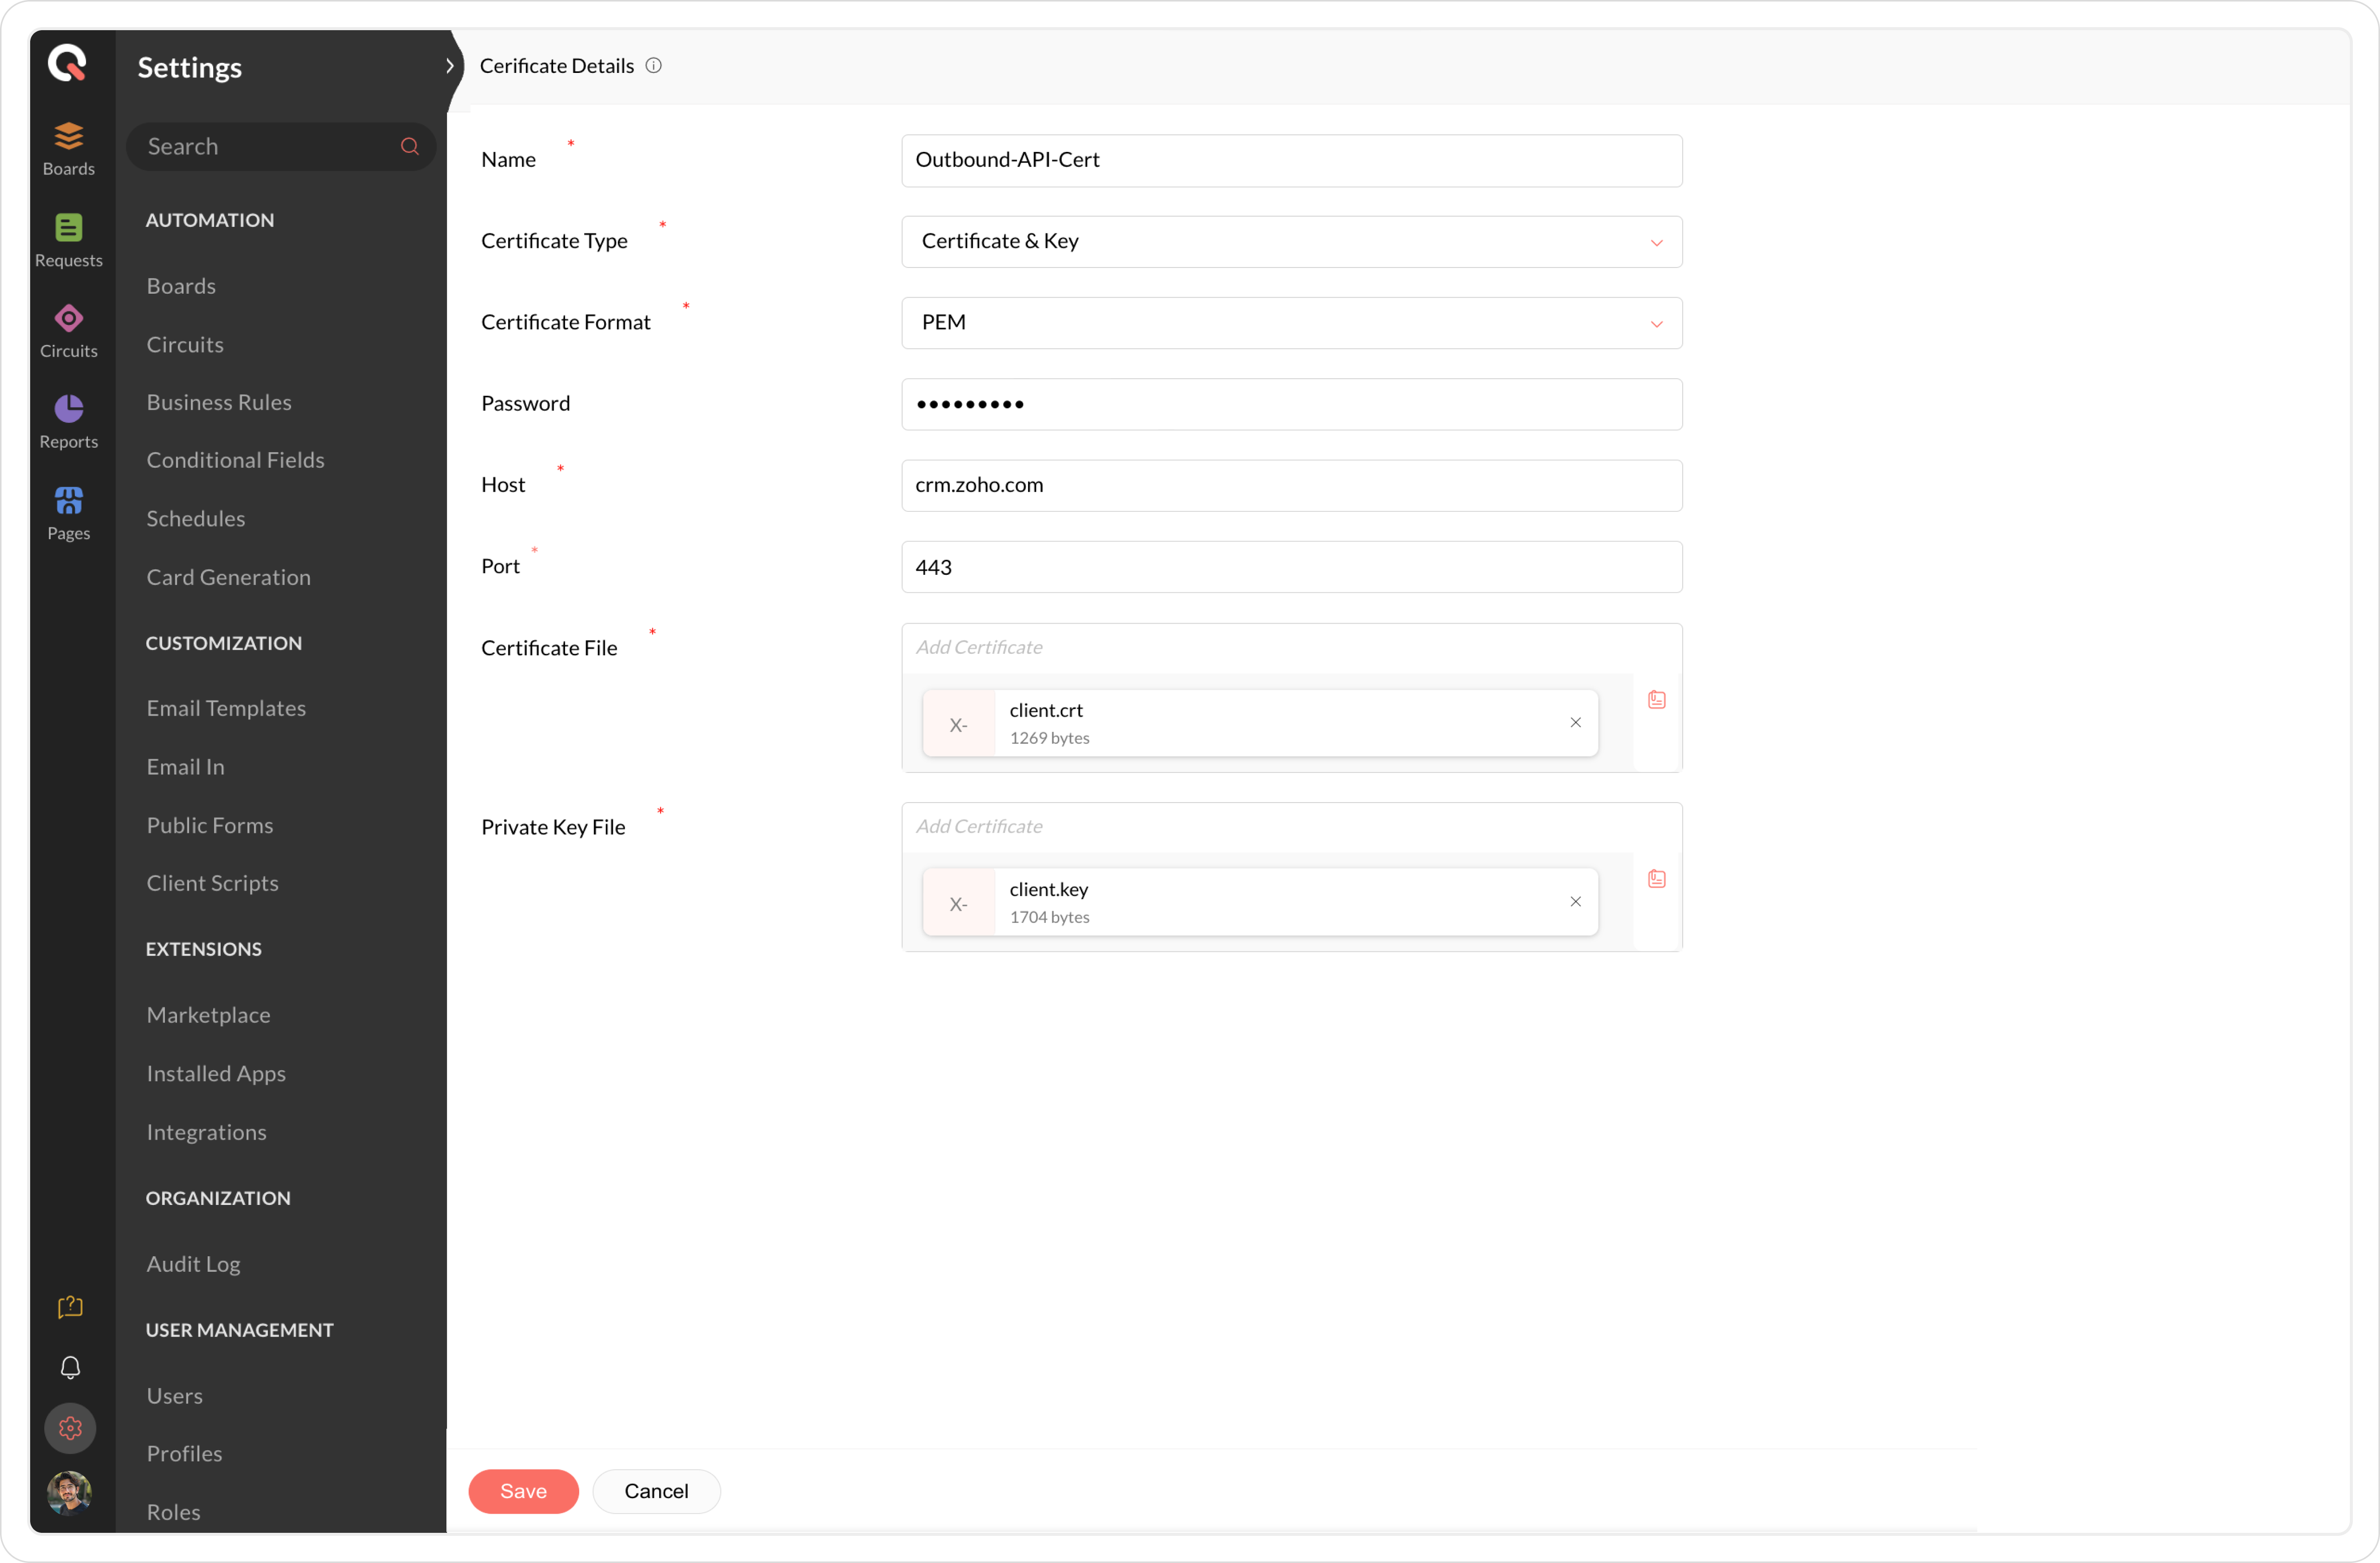Image resolution: width=2380 pixels, height=1563 pixels.
Task: Click the search magnifier icon
Action: coord(409,147)
